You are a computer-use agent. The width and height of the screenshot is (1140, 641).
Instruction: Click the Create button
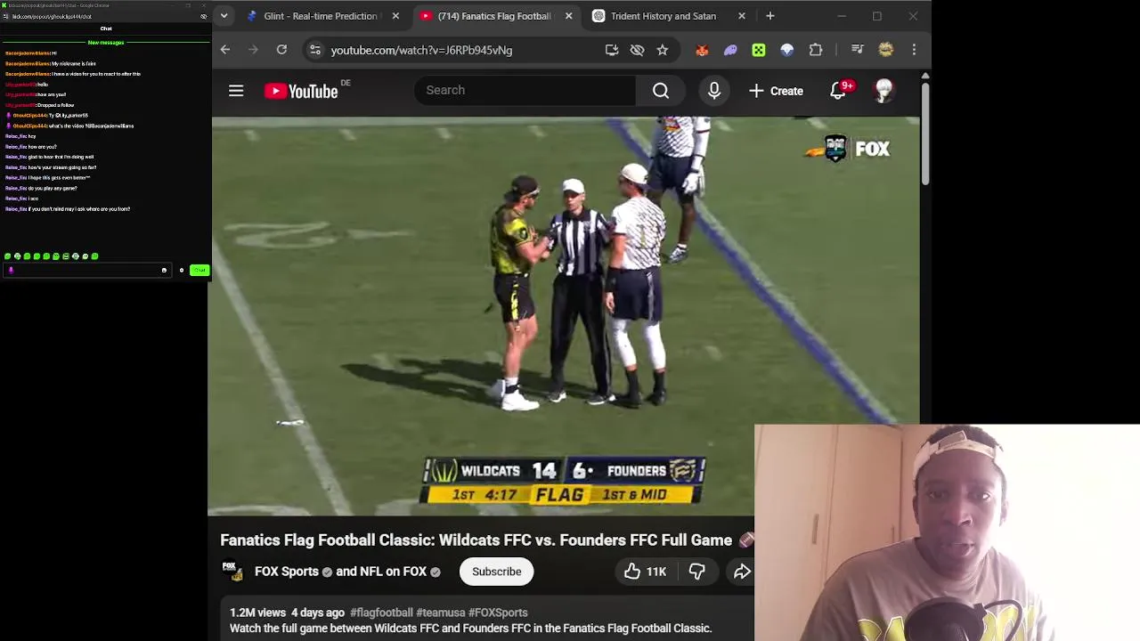point(776,91)
